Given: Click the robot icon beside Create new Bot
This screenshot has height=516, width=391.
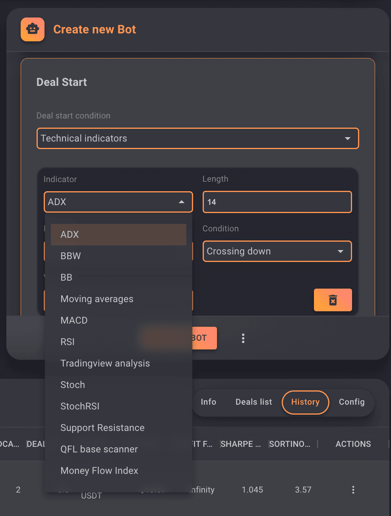Looking at the screenshot, I should [33, 29].
